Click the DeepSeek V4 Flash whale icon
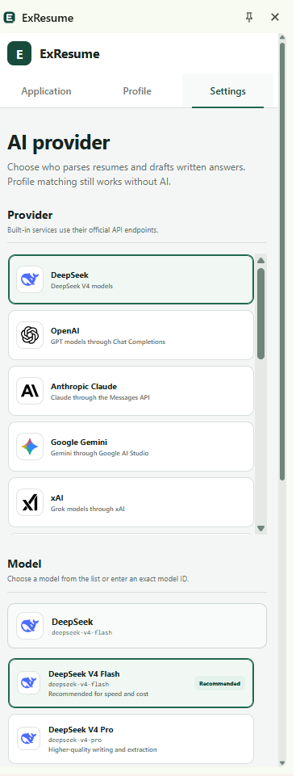 coord(29,683)
